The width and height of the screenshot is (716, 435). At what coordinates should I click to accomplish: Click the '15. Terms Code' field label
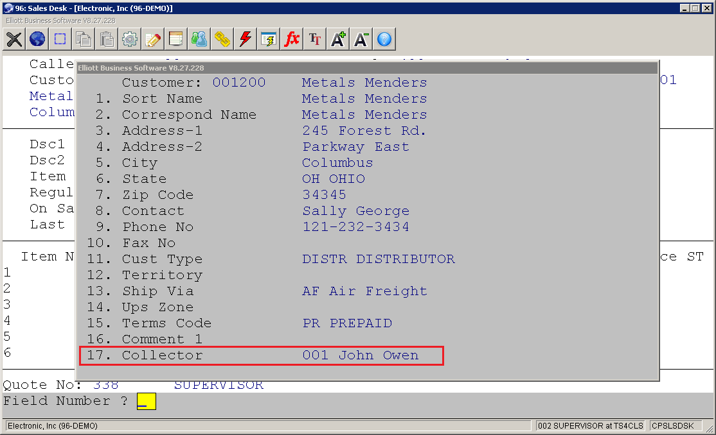point(149,323)
